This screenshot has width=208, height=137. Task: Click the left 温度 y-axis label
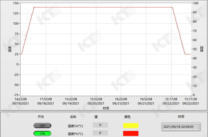[10, 49]
